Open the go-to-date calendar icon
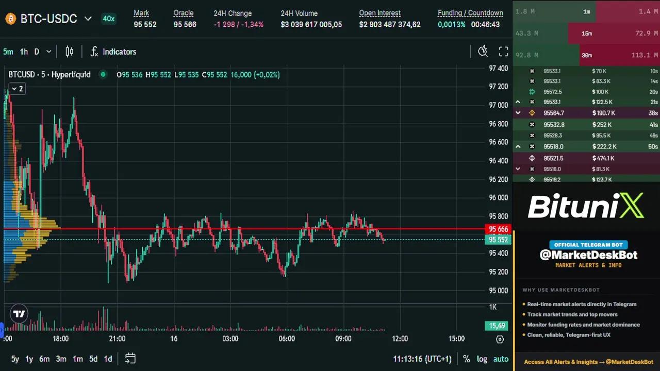The height and width of the screenshot is (371, 660). tap(130, 359)
